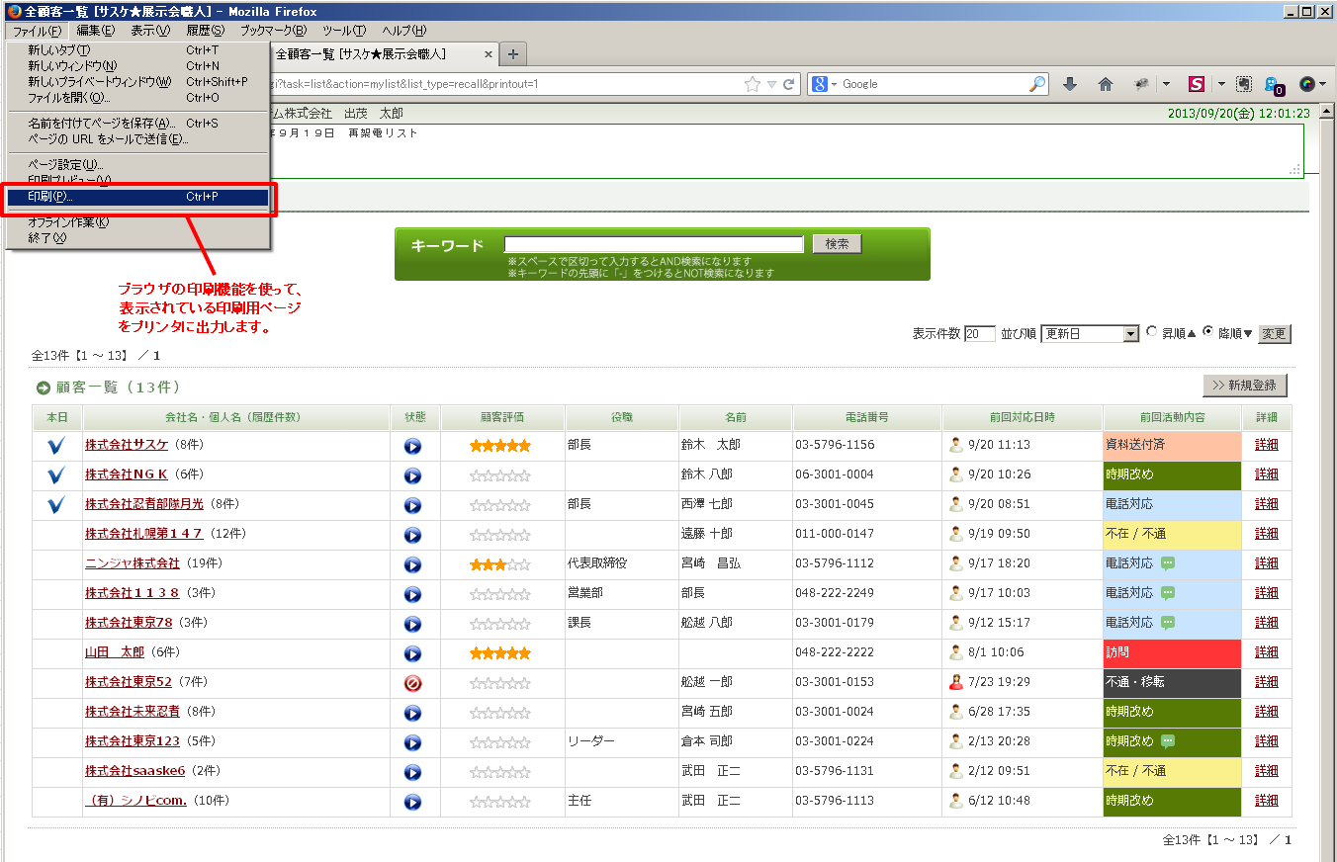Open the 詳細 link for 山田 太郎
Screen dimensions: 1337x862
pos(1266,652)
